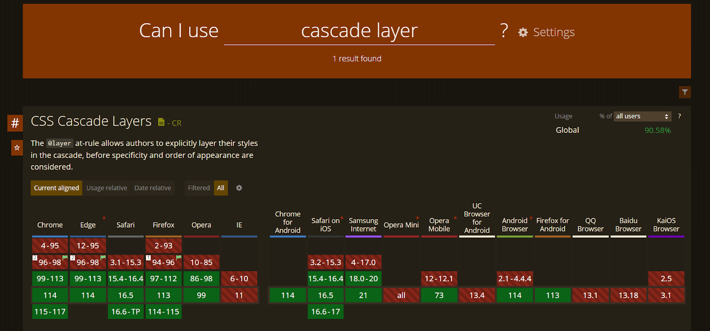Click the red IE 6-10 cell
This screenshot has width=710, height=331.
(239, 279)
